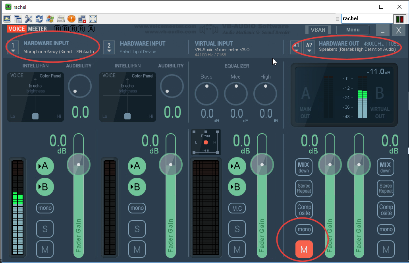The image size is (409, 263).
Task: Click the High equalizer knob
Action: tap(265, 94)
